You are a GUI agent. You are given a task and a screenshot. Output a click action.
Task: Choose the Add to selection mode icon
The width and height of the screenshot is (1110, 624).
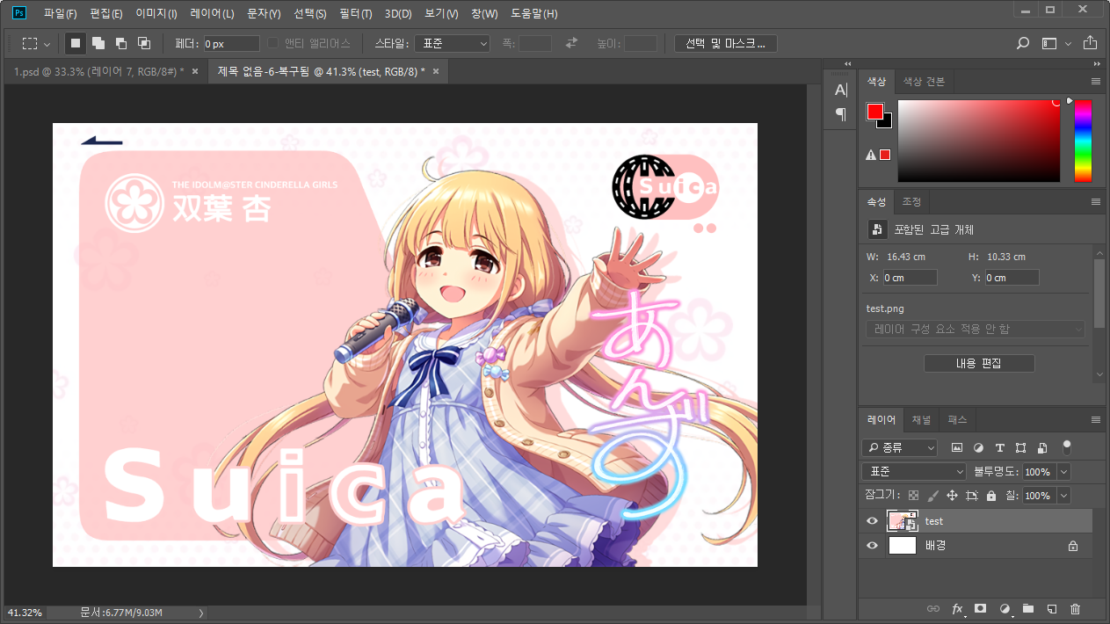point(98,43)
